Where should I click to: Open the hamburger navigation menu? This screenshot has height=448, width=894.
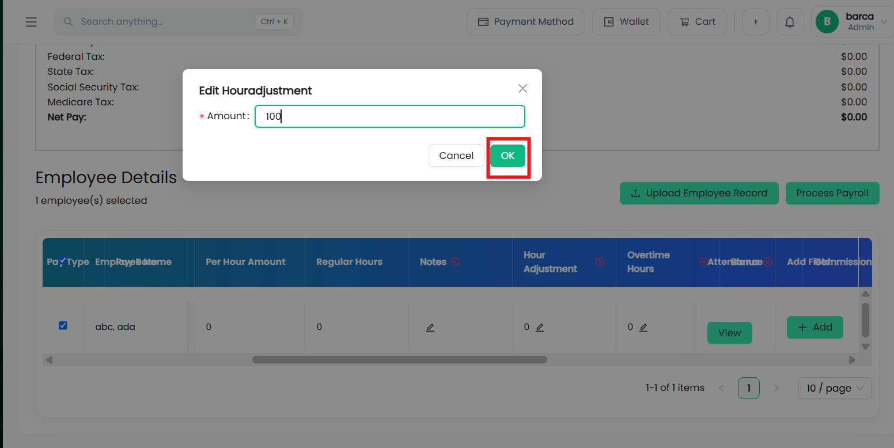31,22
